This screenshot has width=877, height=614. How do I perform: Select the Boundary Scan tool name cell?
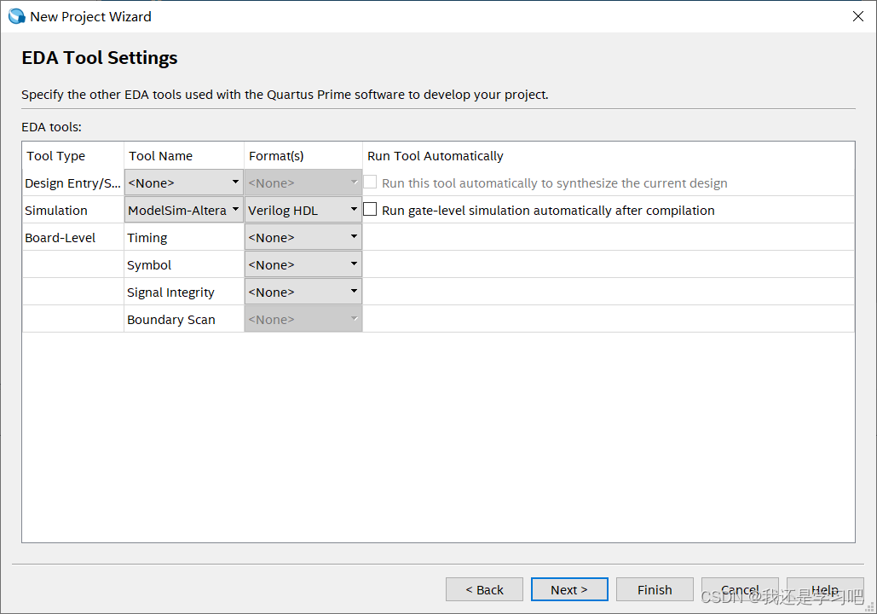(x=184, y=320)
